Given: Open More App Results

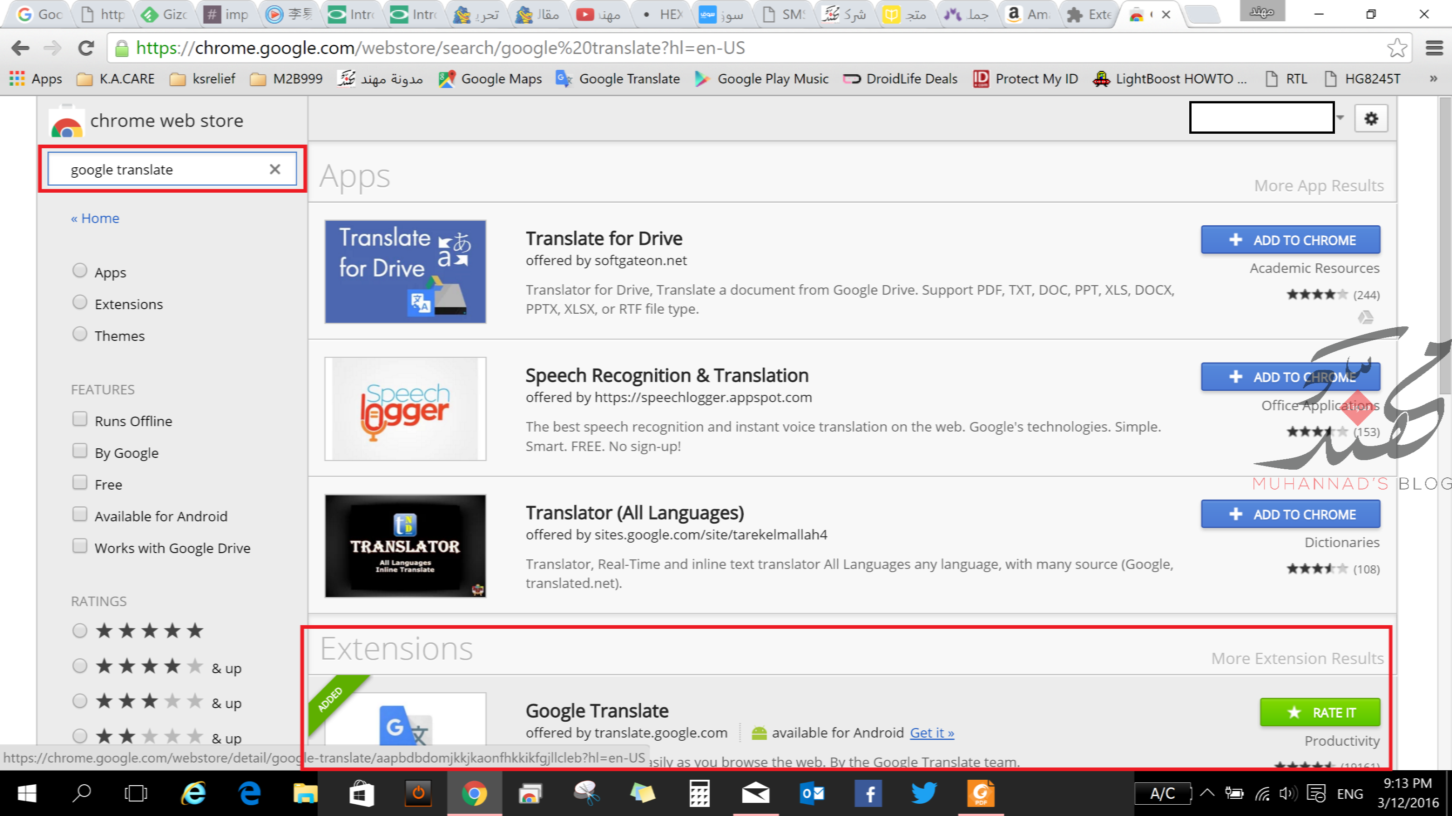Looking at the screenshot, I should click(1319, 186).
